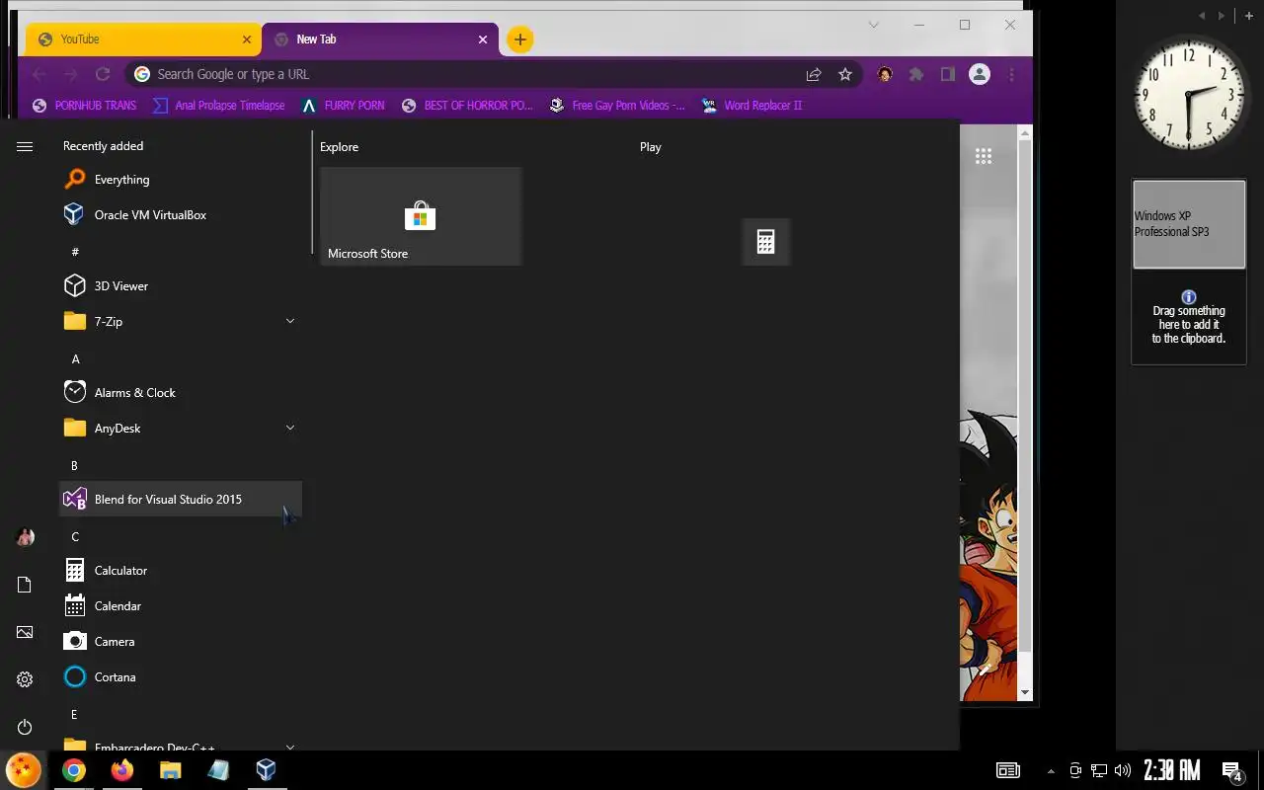
Task: Open the Word Replacer II bookmark
Action: point(751,105)
